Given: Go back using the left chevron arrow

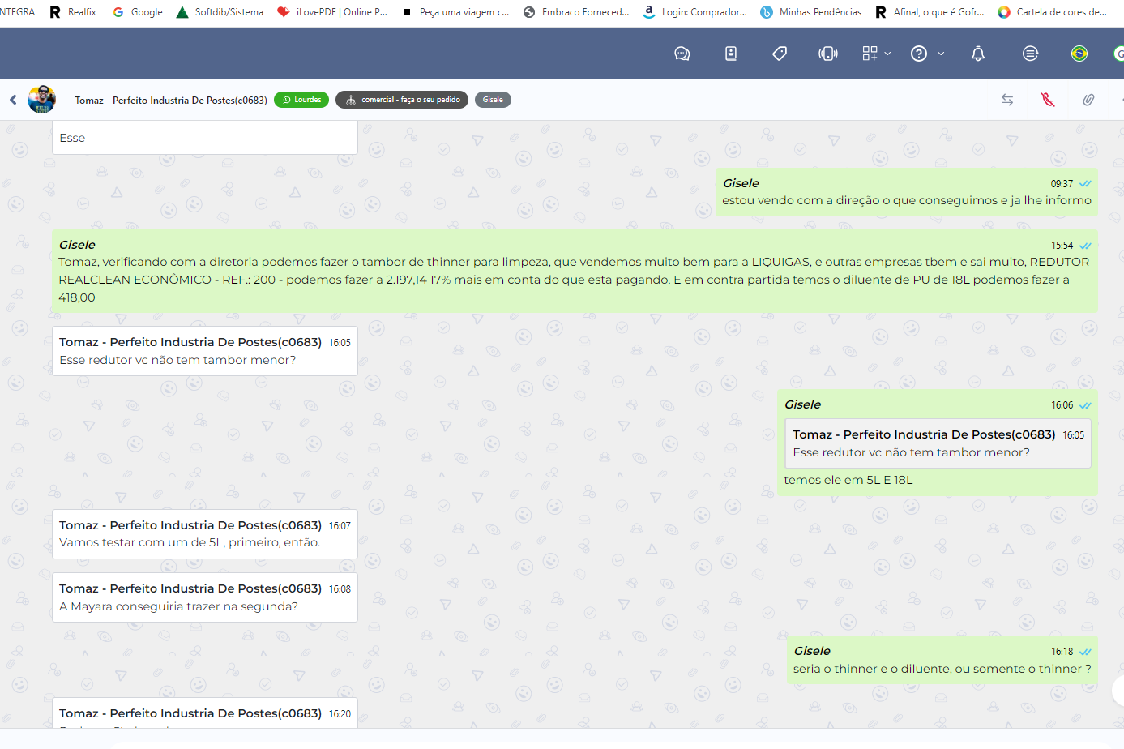Looking at the screenshot, I should tap(13, 100).
